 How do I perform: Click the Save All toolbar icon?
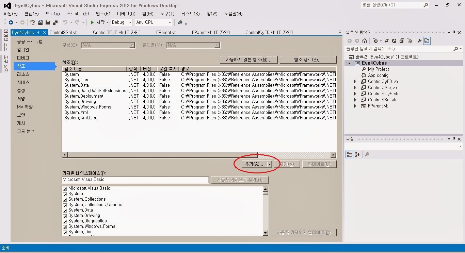(54, 22)
